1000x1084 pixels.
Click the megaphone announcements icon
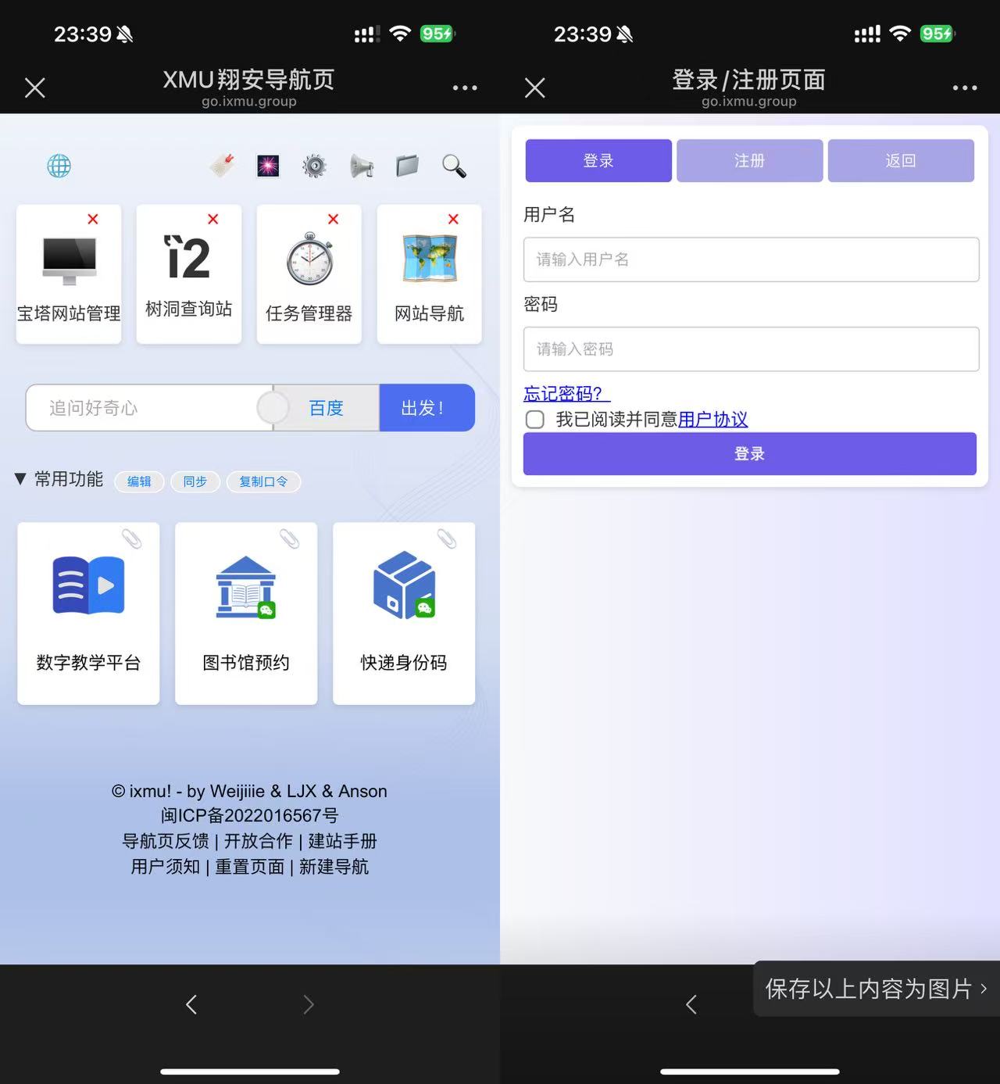coord(361,166)
